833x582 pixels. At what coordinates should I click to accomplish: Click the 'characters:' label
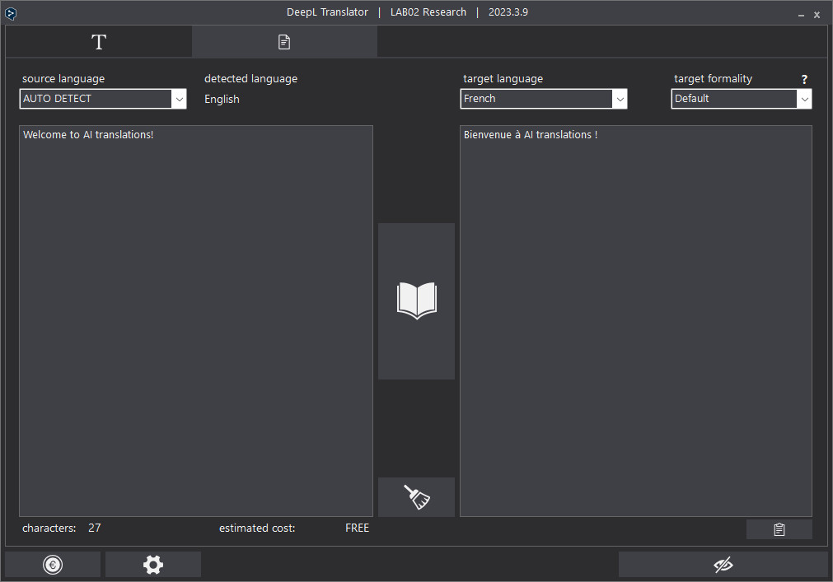[49, 528]
